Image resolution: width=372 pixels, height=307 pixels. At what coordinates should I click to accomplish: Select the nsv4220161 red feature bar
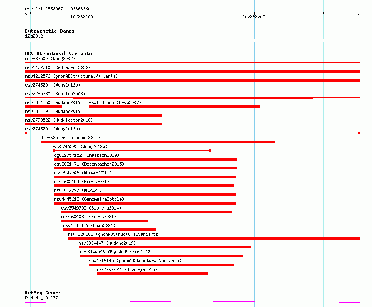click(x=214, y=238)
